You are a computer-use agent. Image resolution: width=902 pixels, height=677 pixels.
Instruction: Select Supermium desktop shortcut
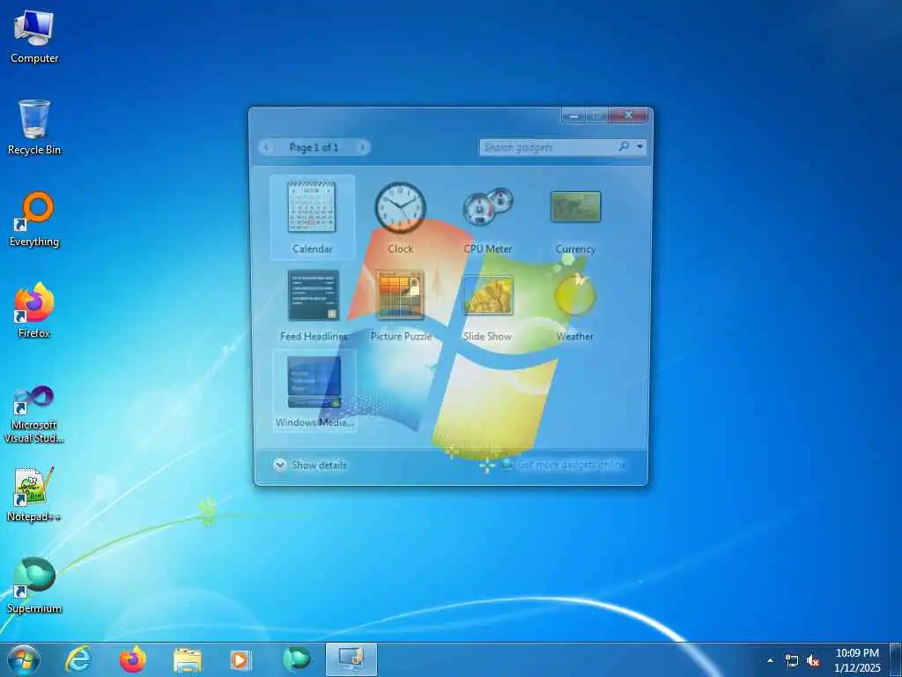pos(34,585)
